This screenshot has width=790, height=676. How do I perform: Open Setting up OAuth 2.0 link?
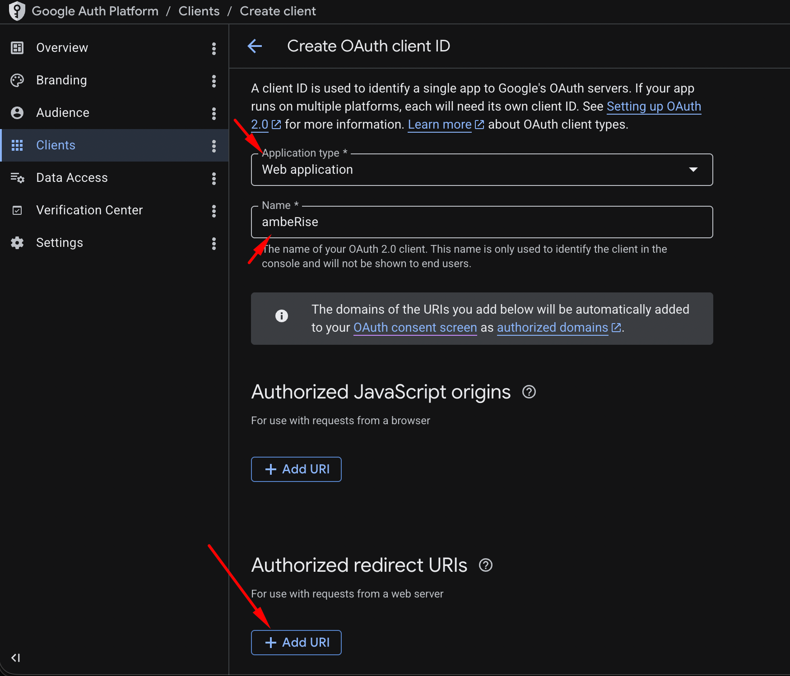(x=654, y=106)
